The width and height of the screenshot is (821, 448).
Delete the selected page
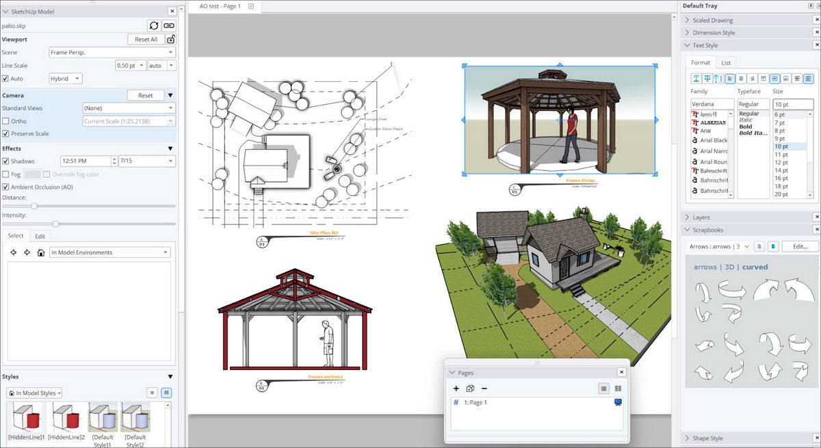(x=484, y=388)
